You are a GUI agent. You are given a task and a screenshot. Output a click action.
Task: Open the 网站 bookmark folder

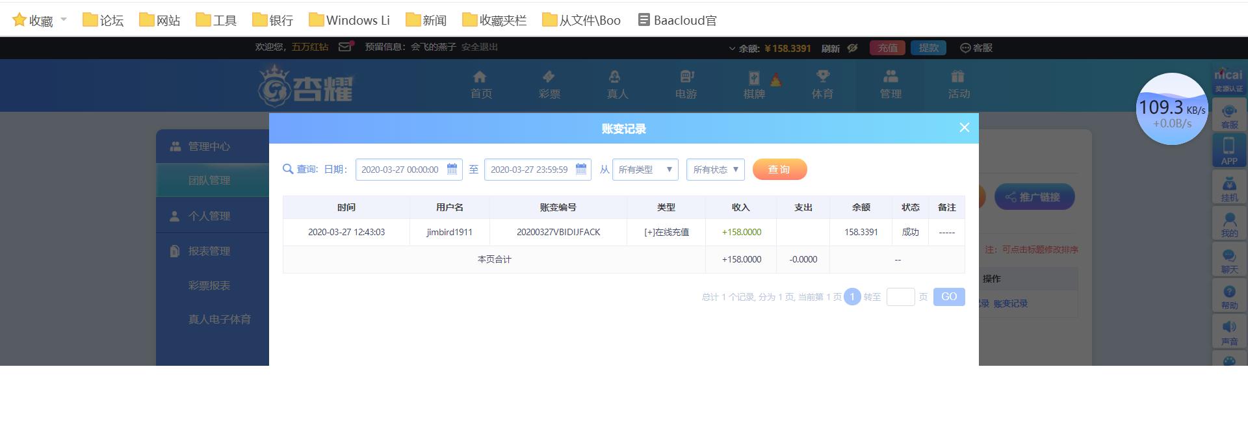[159, 20]
